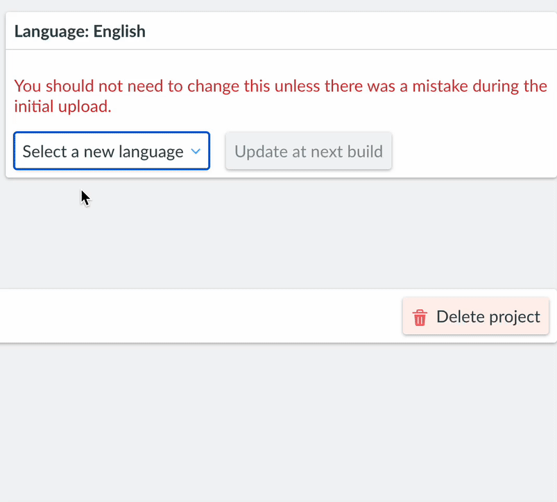Click the empty gray area between the cards
Viewport: 557px width, 502px height.
pyautogui.click(x=279, y=233)
